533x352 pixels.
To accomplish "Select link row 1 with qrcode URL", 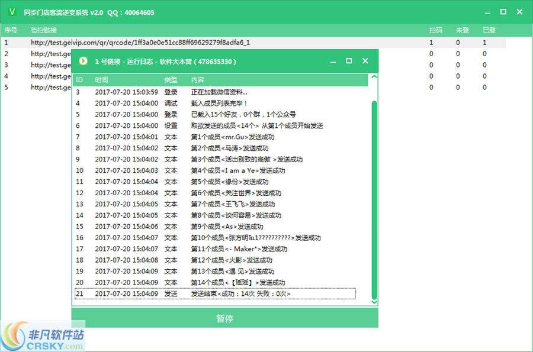I will (253, 43).
